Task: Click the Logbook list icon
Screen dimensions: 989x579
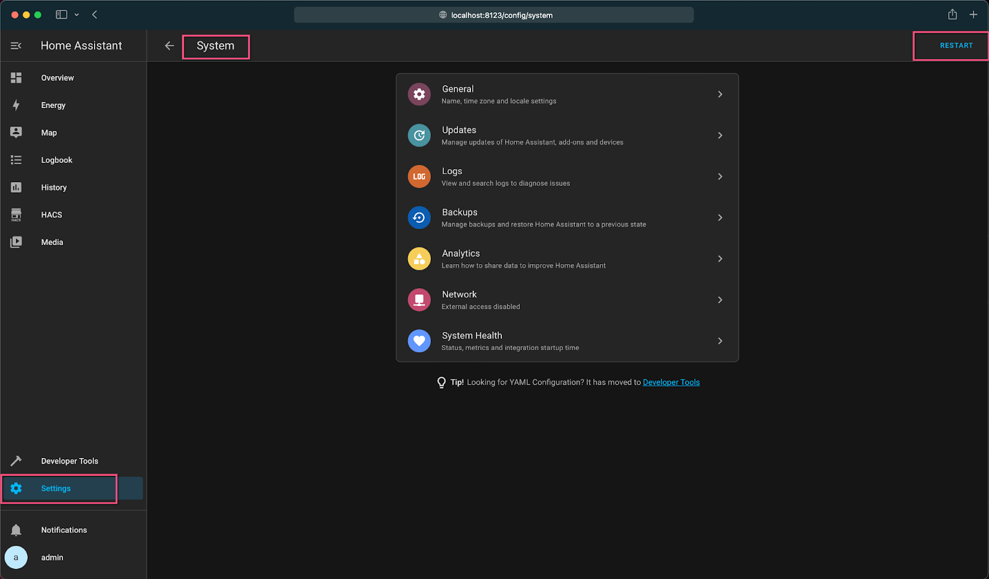Action: coord(16,160)
